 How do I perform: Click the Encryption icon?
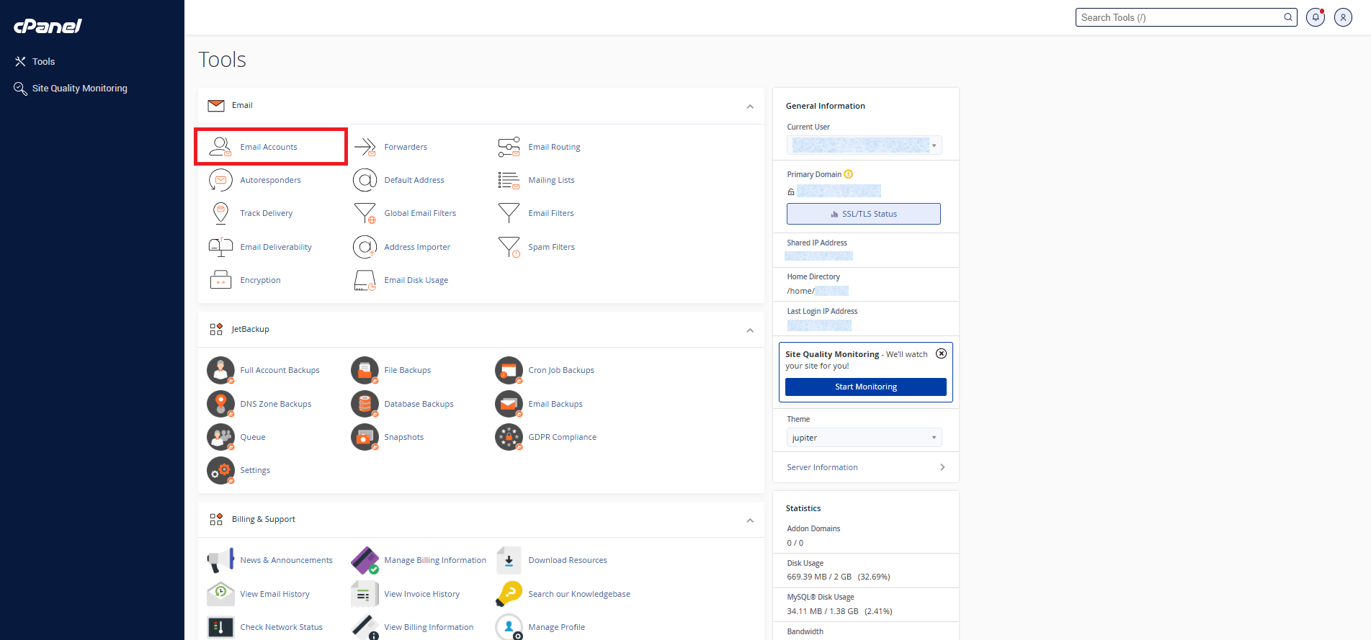pyautogui.click(x=220, y=280)
